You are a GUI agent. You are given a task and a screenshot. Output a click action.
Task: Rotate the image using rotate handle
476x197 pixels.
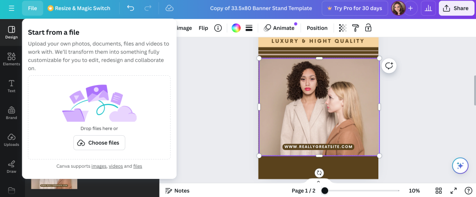(x=319, y=173)
